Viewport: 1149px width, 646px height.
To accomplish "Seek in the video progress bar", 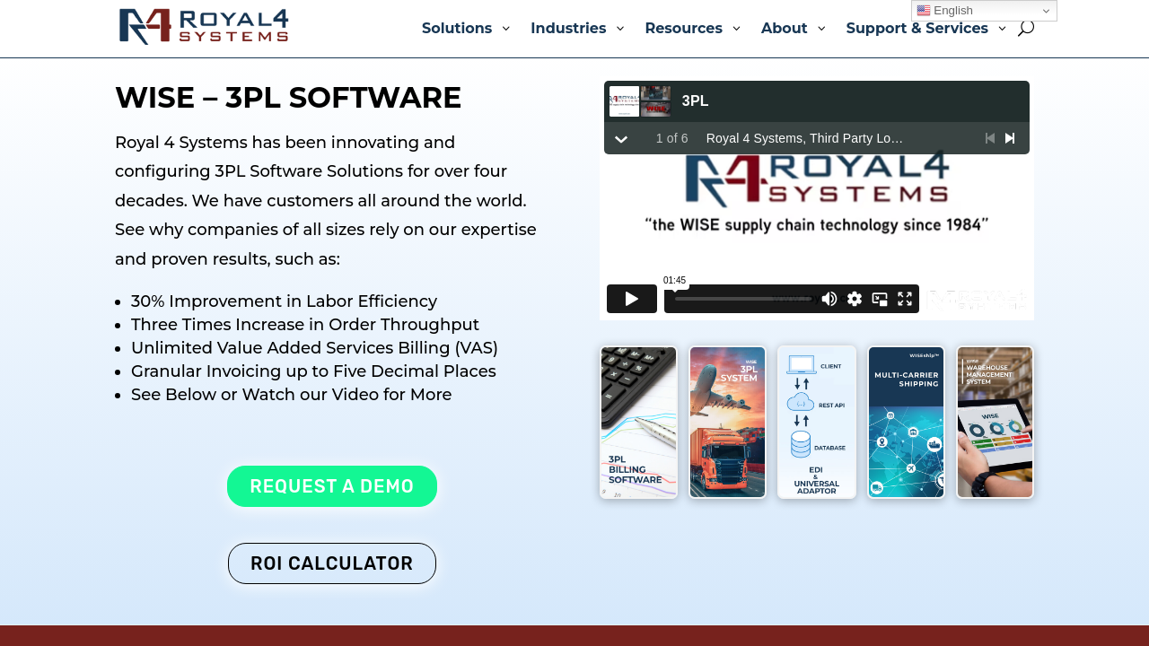I will tap(743, 299).
